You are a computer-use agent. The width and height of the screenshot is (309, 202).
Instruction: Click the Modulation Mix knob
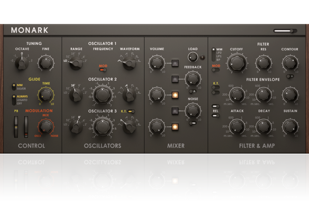pos(46,127)
